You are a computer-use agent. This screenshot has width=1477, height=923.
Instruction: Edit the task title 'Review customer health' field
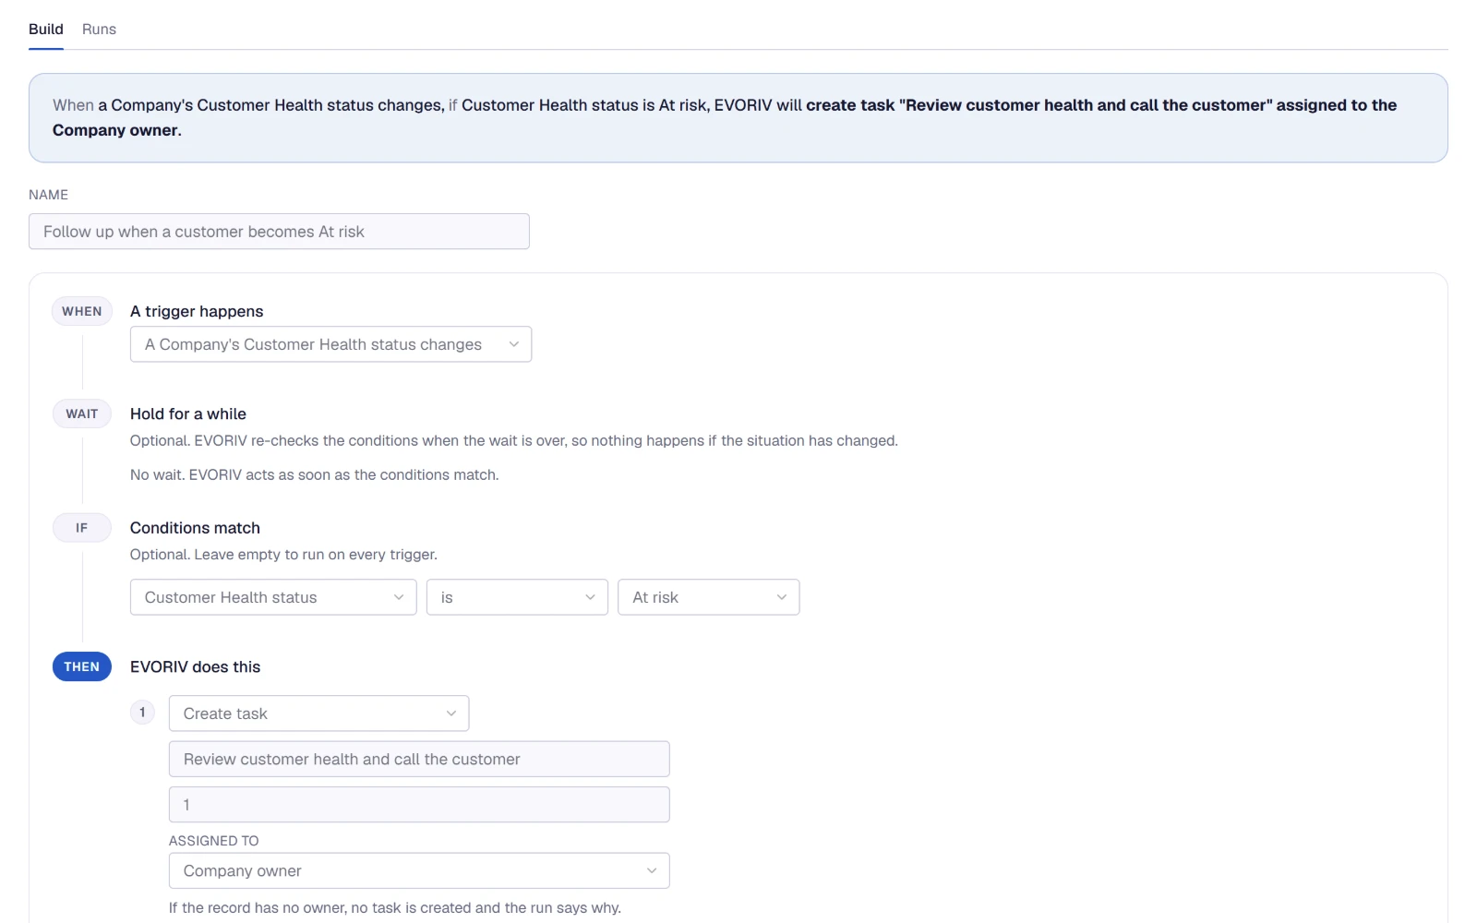point(419,760)
